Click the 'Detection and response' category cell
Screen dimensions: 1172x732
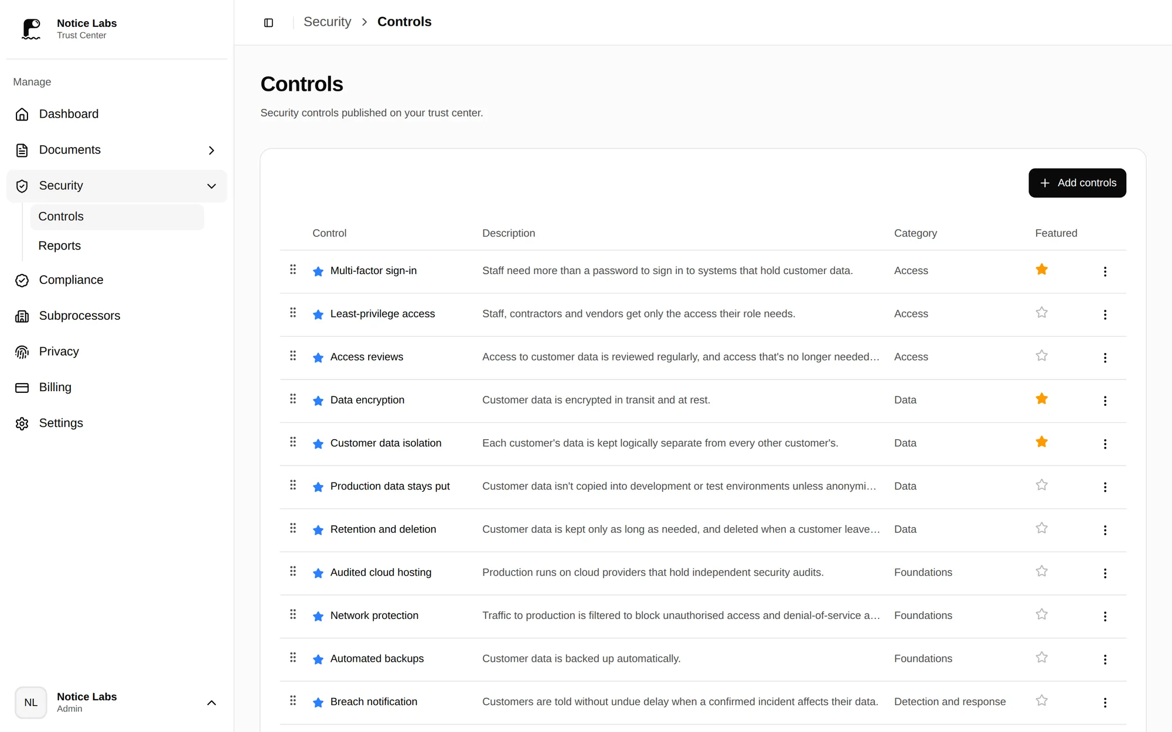coord(950,702)
